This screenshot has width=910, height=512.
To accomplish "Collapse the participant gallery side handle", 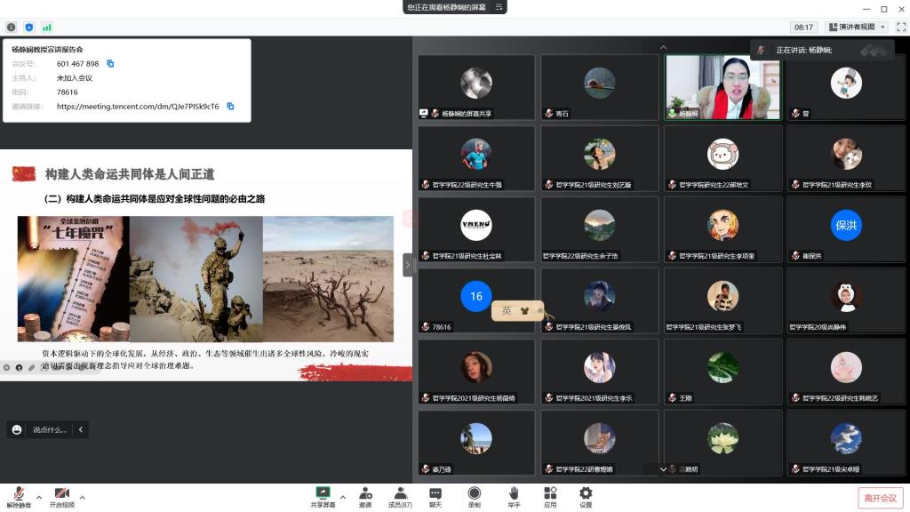I will point(408,265).
